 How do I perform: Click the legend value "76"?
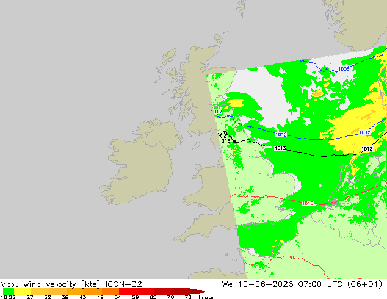pyautogui.click(x=188, y=297)
